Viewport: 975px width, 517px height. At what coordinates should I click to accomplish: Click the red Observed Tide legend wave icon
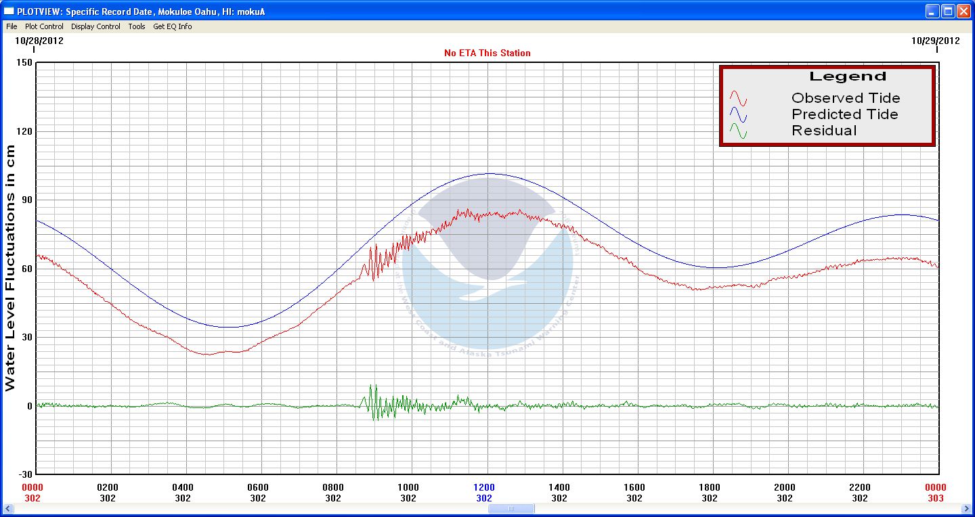pos(738,99)
